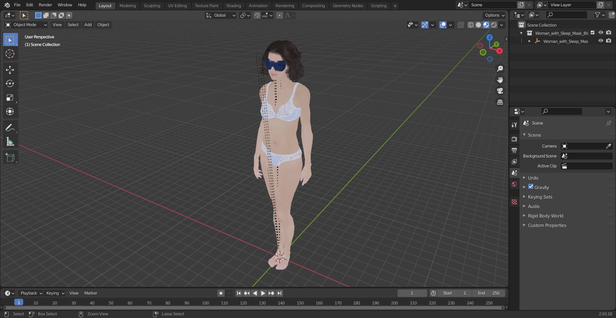616x318 pixels.
Task: Click the End frame 250 field
Action: pyautogui.click(x=489, y=293)
